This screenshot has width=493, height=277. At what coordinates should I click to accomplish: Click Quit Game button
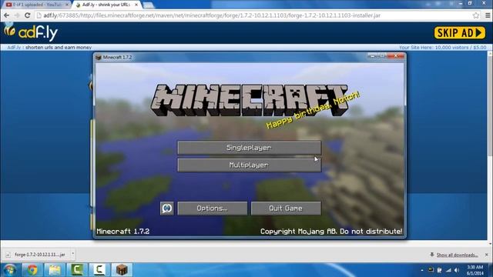click(286, 209)
